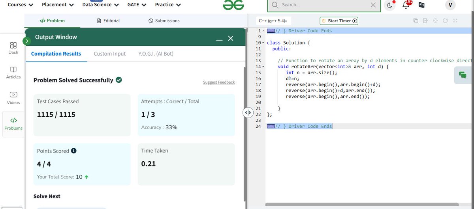Go to Articles in sidebar
Image resolution: width=474 pixels, height=209 pixels.
[x=13, y=73]
